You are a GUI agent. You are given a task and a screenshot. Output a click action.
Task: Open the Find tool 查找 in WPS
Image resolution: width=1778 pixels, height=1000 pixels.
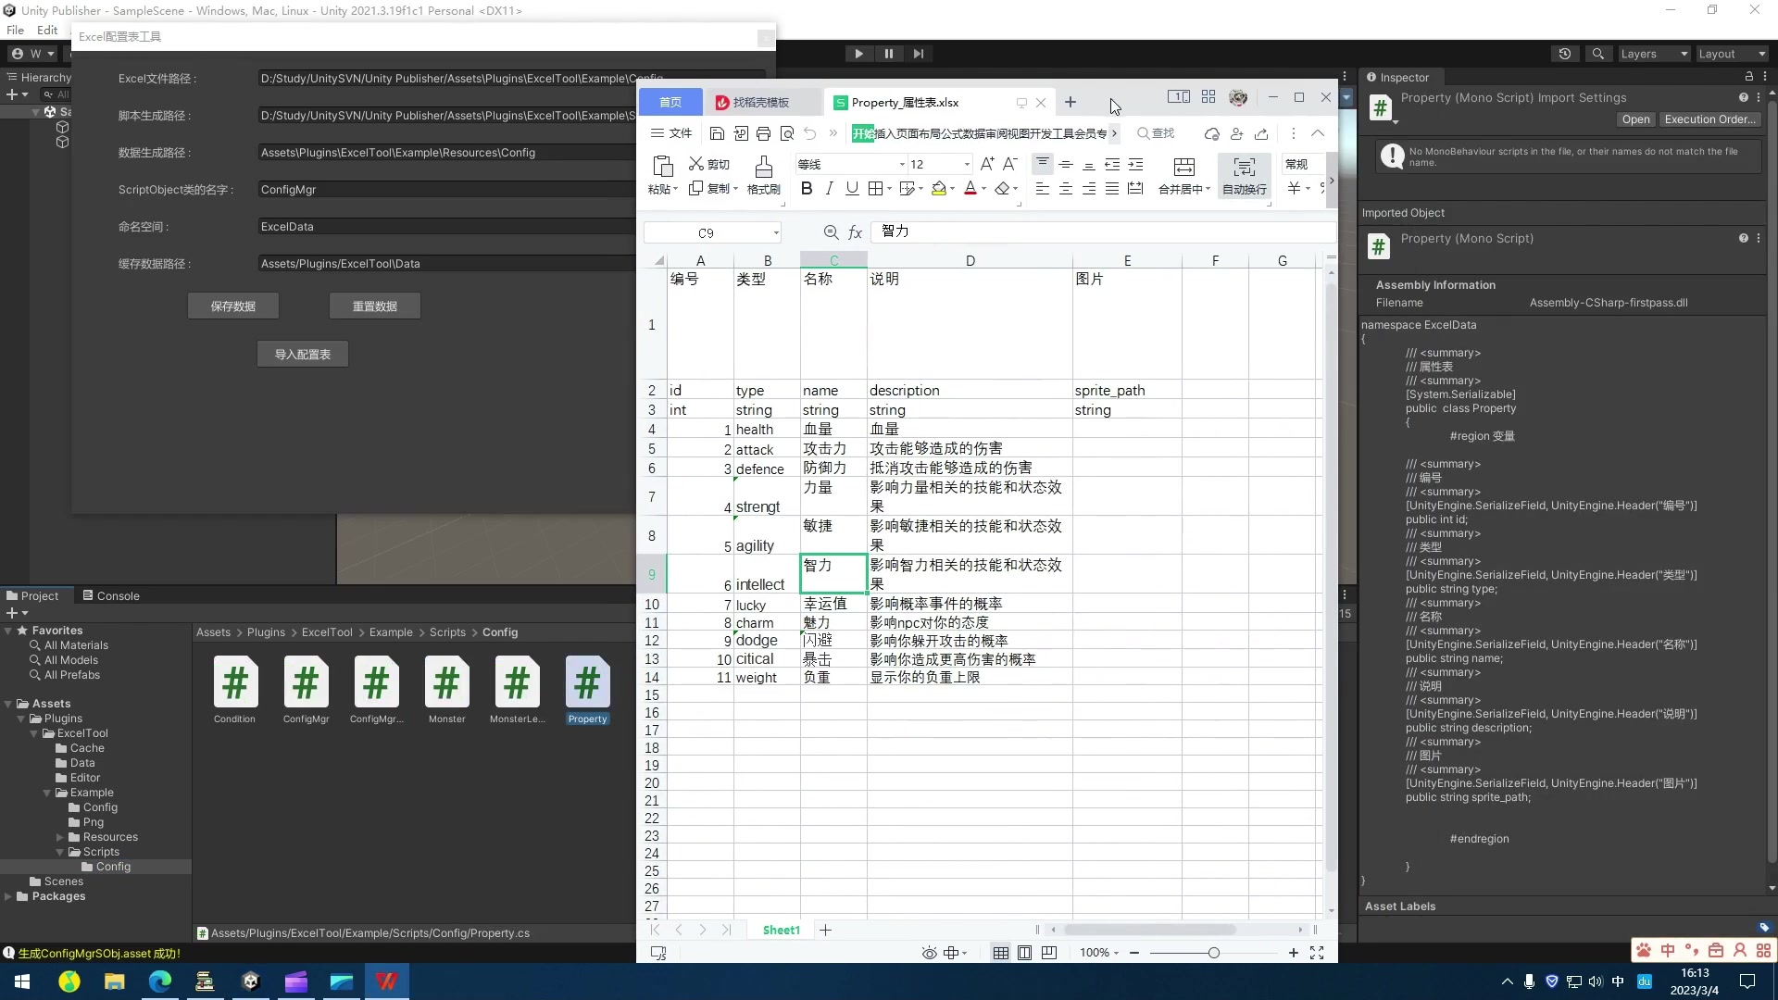coord(1156,133)
